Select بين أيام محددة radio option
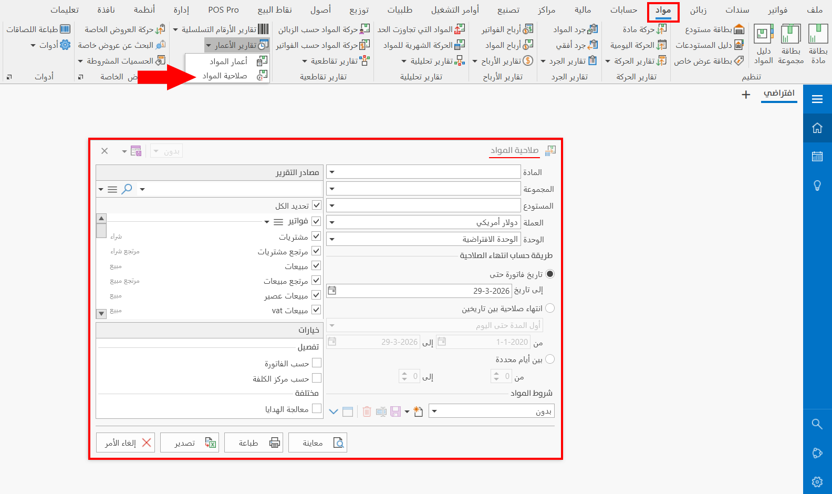 click(550, 359)
